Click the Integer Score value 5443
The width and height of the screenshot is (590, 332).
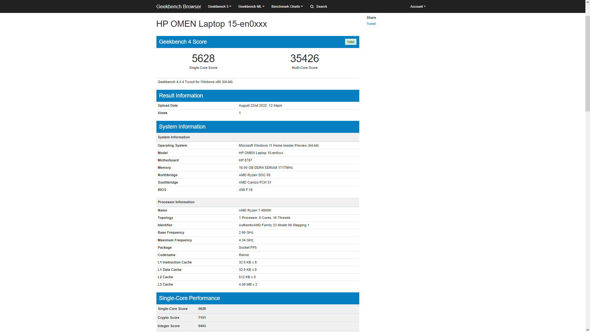(202, 326)
